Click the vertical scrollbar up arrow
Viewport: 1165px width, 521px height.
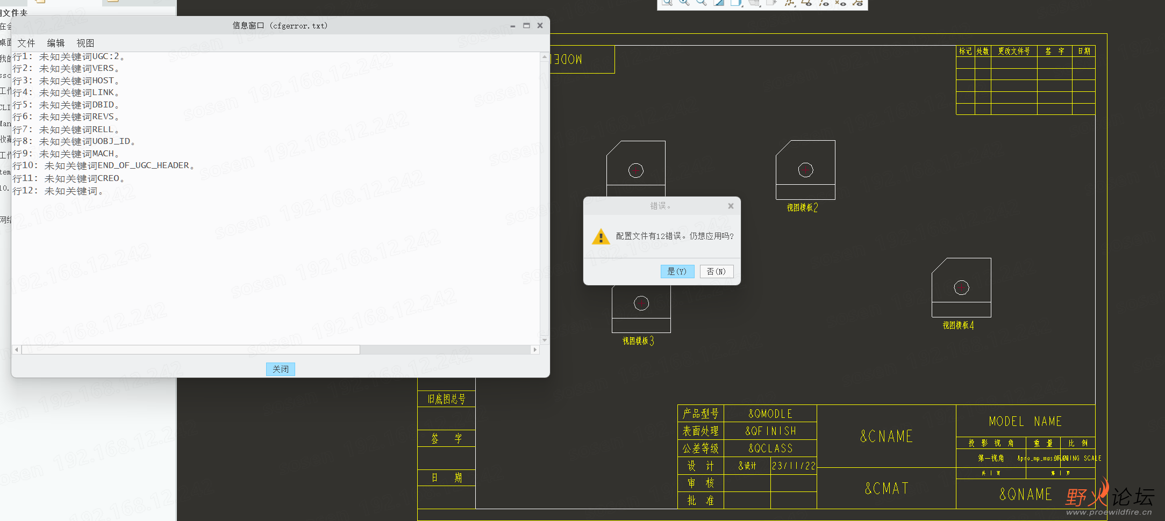coord(545,56)
